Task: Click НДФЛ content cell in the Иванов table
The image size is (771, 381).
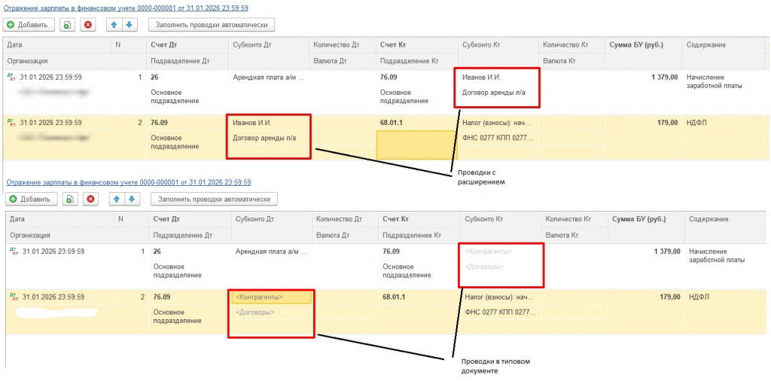Action: pos(696,123)
